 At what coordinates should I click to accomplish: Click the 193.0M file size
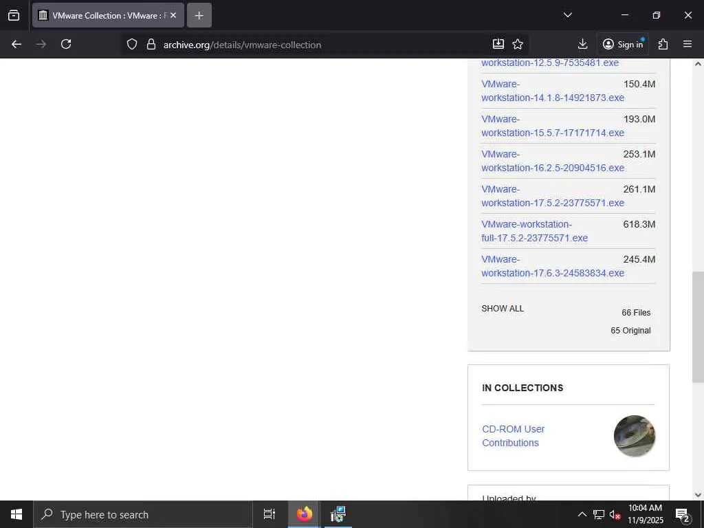(x=639, y=119)
